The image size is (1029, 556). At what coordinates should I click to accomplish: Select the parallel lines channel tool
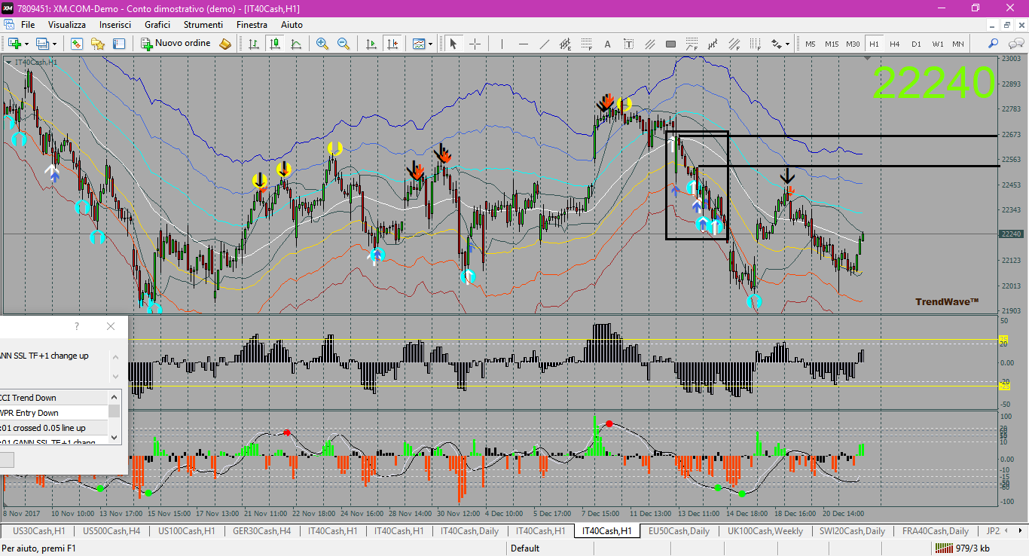coord(649,44)
